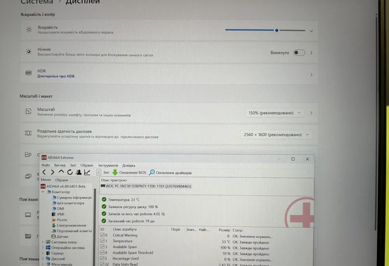Image resolution: width=389 pixels, height=266 pixels.
Task: Toggle the Critical Warning checkbox
Action: 102,235
